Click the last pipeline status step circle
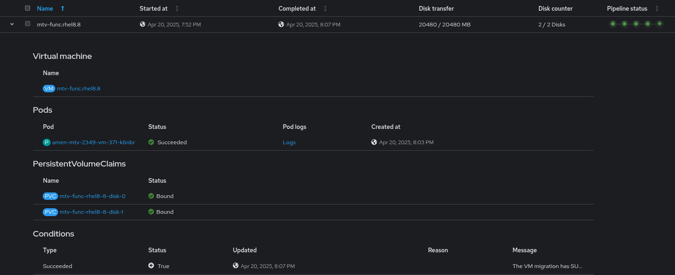 (x=660, y=24)
